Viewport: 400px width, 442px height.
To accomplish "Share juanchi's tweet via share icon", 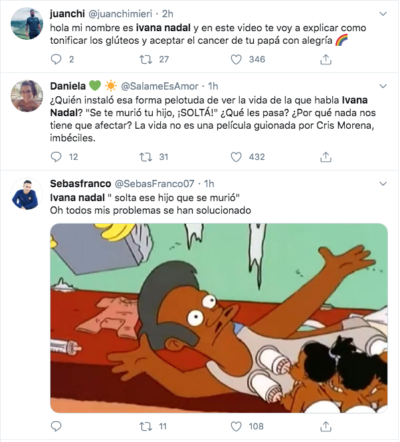I will tap(326, 59).
